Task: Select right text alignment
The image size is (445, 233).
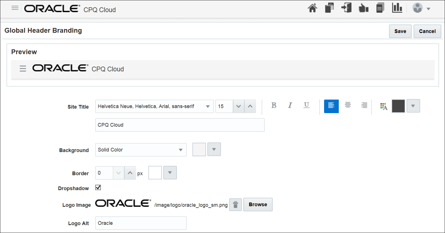Action: [x=364, y=105]
